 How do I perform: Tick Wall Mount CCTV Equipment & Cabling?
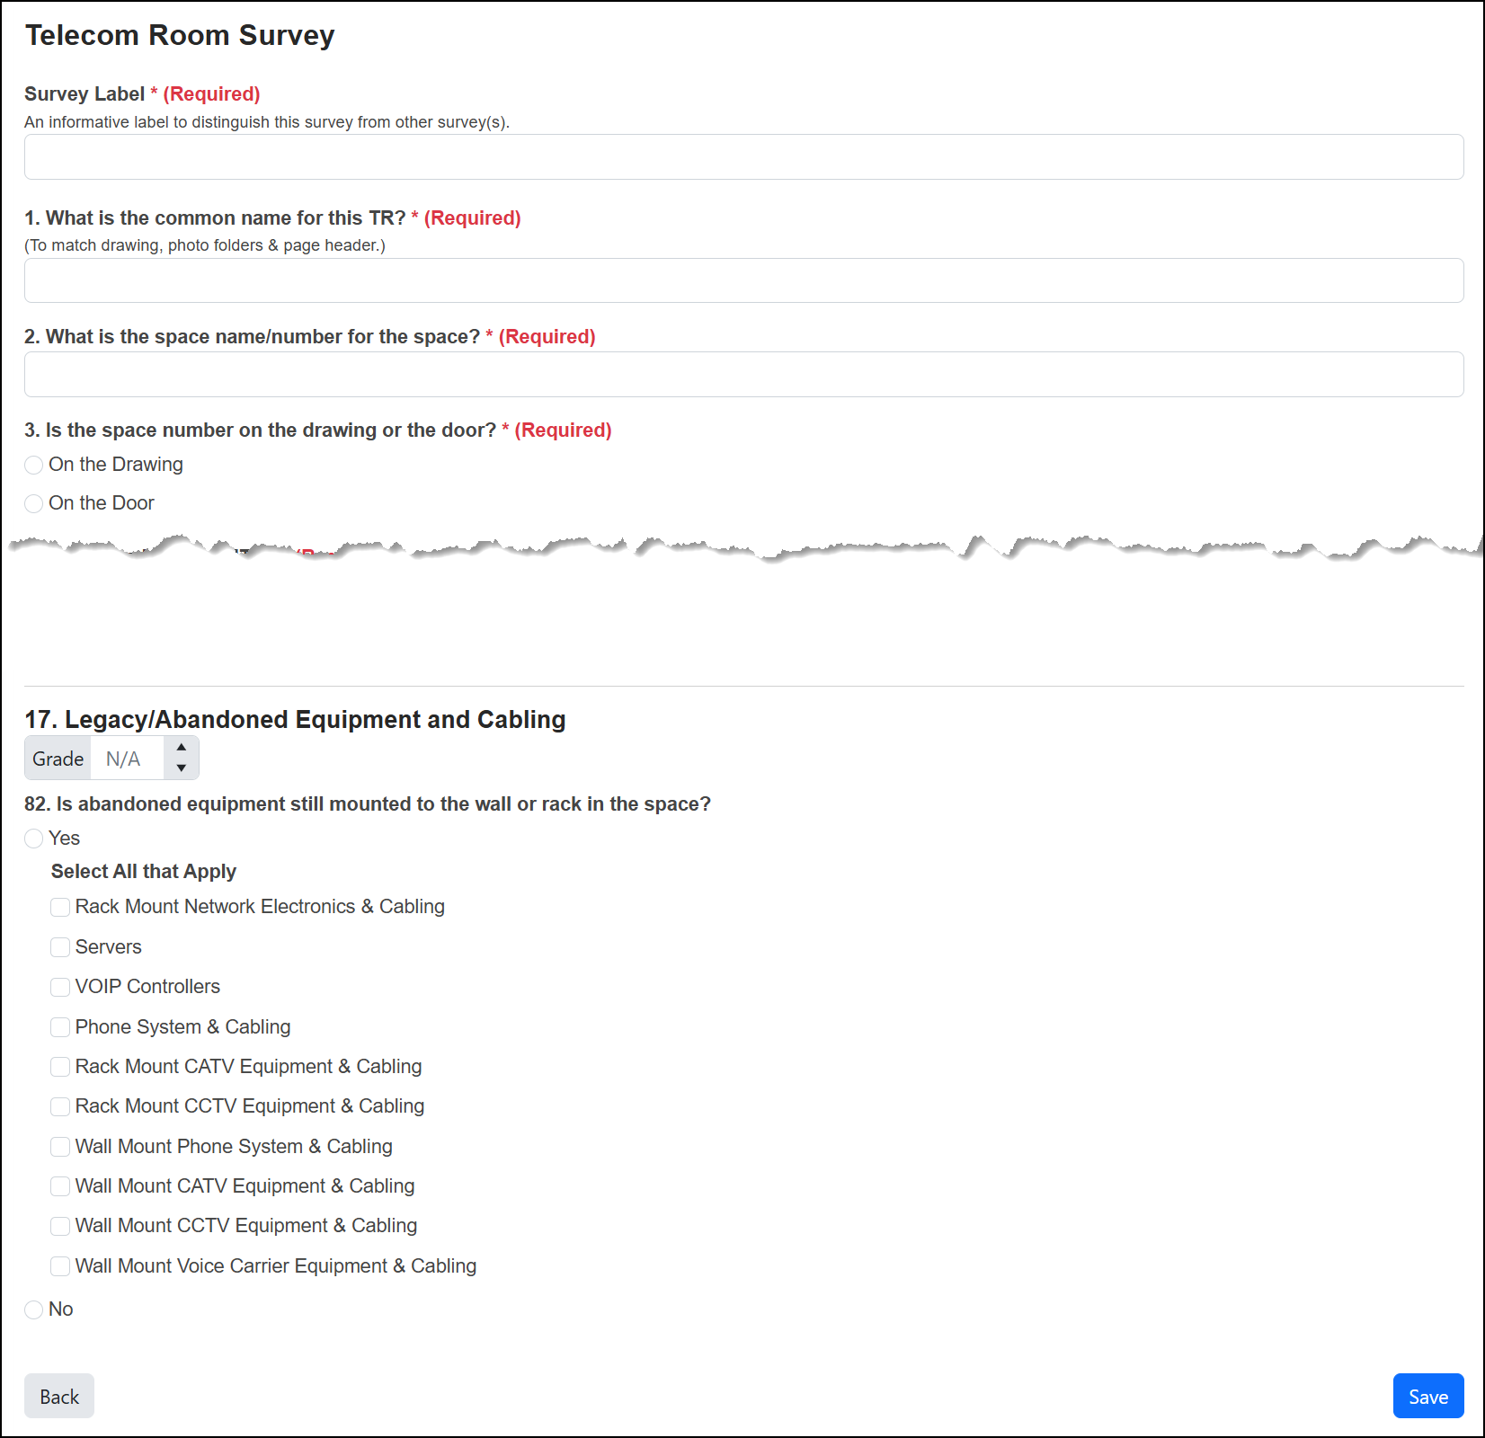[60, 1226]
